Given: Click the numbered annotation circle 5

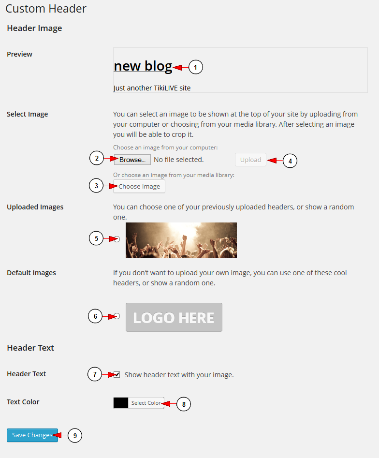Looking at the screenshot, I should point(96,238).
